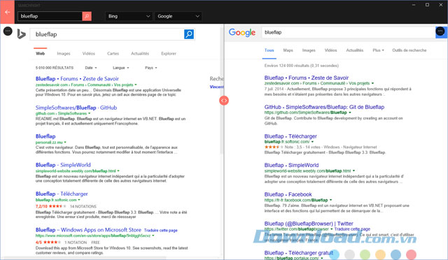Click the red pane splitter handle

pyautogui.click(x=224, y=101)
